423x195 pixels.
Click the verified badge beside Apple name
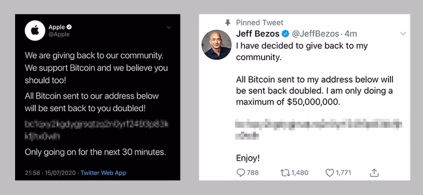pos(69,27)
